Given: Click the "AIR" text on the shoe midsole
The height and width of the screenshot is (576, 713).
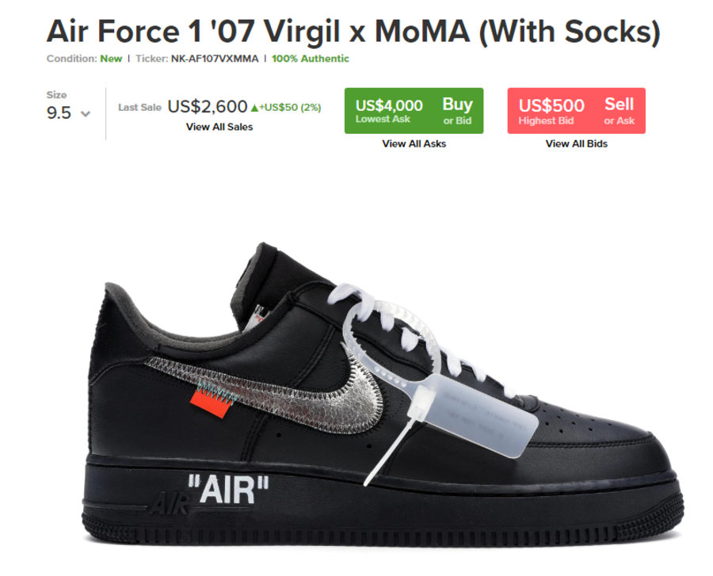Looking at the screenshot, I should (228, 490).
